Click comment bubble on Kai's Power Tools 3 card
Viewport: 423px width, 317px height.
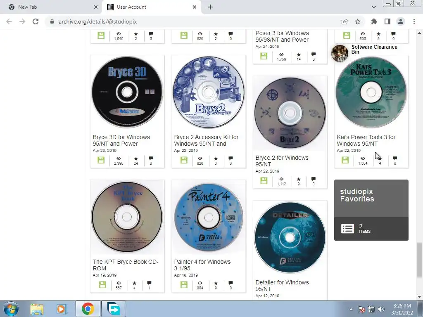[x=395, y=158]
